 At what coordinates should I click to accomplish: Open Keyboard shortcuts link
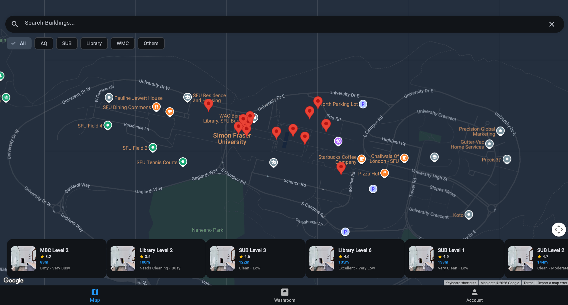click(461, 283)
